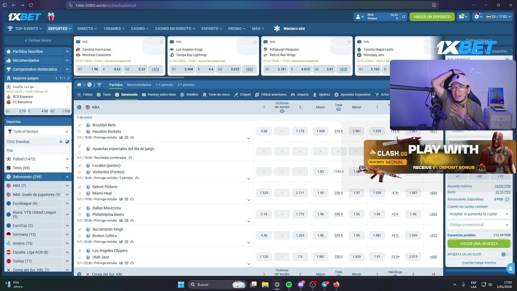The height and width of the screenshot is (291, 517).
Task: Select the Tenis sport tab
Action: tap(104, 95)
